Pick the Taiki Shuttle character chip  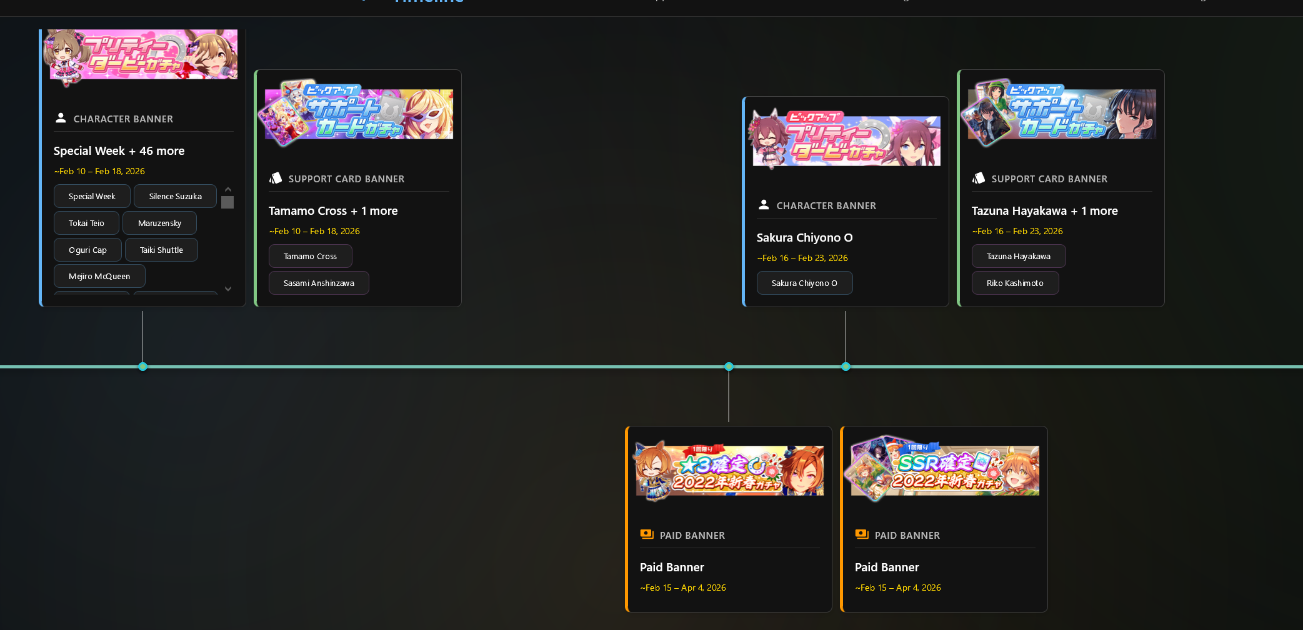click(161, 250)
